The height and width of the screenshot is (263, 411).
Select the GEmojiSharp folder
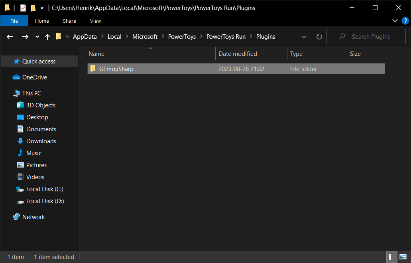236,69
